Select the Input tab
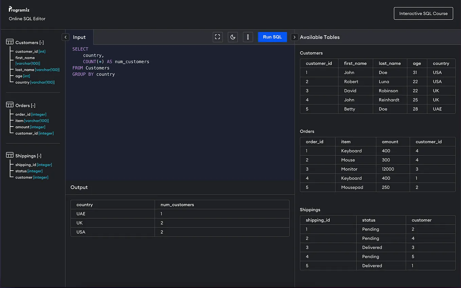The height and width of the screenshot is (288, 461). pyautogui.click(x=79, y=37)
